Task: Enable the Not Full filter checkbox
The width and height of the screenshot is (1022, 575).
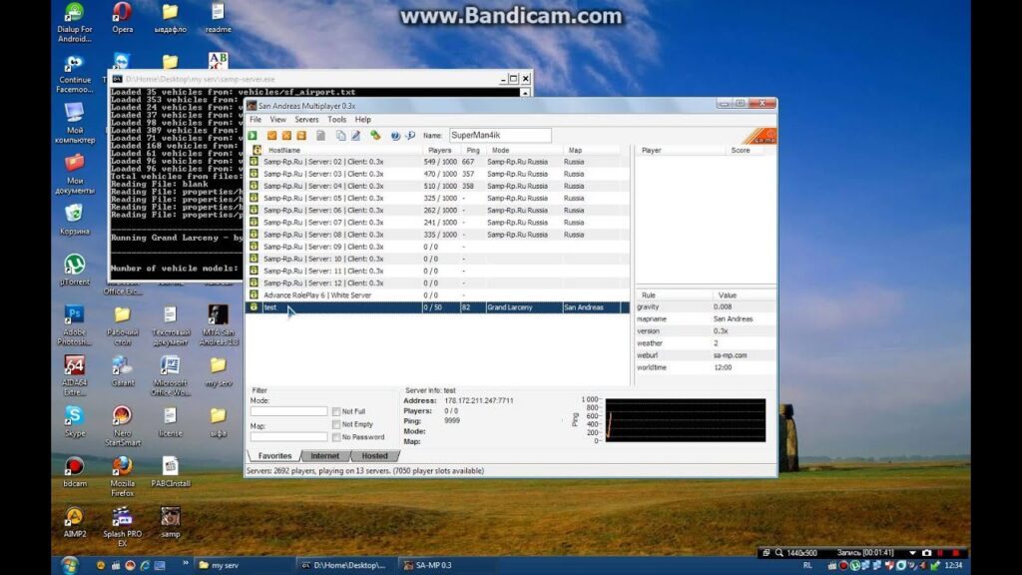Action: (x=336, y=411)
